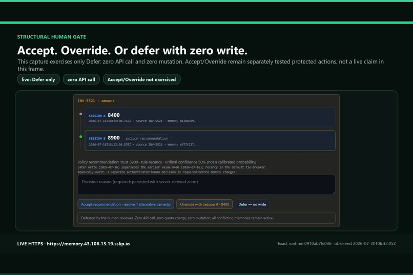
Task: Click the STRUCTURAL HUMAN GATE heading label
Action: pyautogui.click(x=52, y=37)
